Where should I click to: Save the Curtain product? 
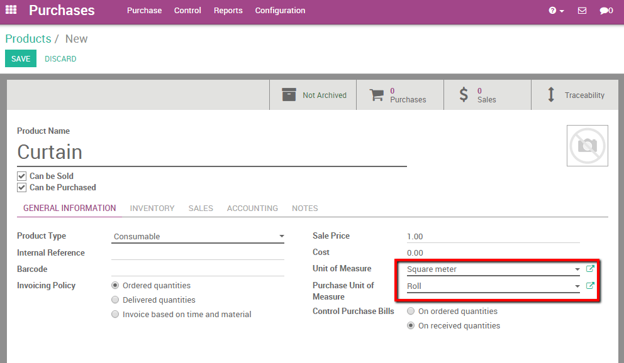point(20,58)
